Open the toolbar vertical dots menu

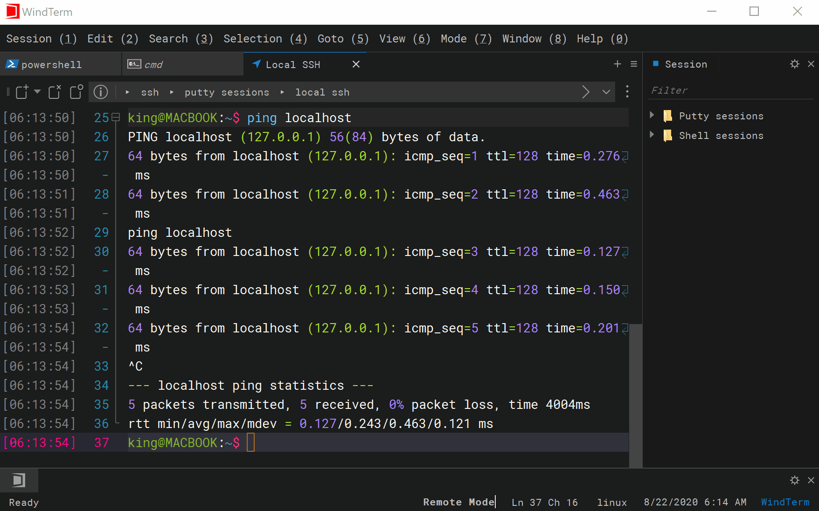pyautogui.click(x=627, y=91)
